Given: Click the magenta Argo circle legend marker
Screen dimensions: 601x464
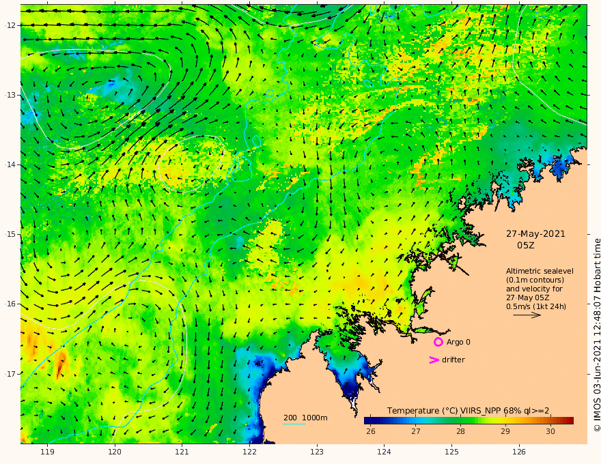Looking at the screenshot, I should click(x=438, y=342).
